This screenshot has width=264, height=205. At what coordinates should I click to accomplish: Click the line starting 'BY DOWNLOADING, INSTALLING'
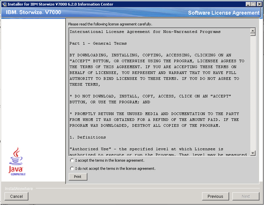pos(151,55)
